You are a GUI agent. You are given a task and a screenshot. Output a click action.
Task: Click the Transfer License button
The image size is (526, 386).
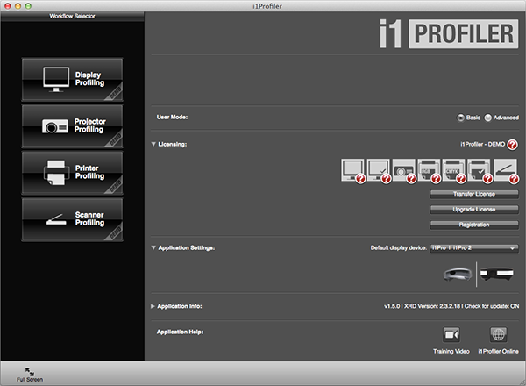(474, 194)
